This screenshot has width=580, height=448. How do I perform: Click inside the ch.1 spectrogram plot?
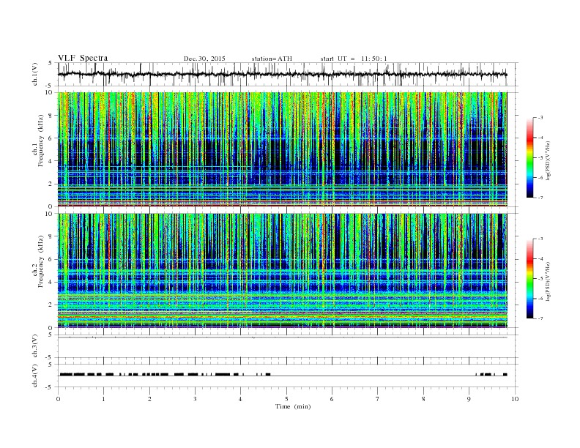click(x=283, y=149)
